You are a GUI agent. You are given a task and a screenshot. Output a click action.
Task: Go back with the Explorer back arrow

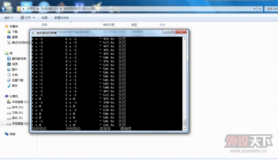pyautogui.click(x=4, y=9)
